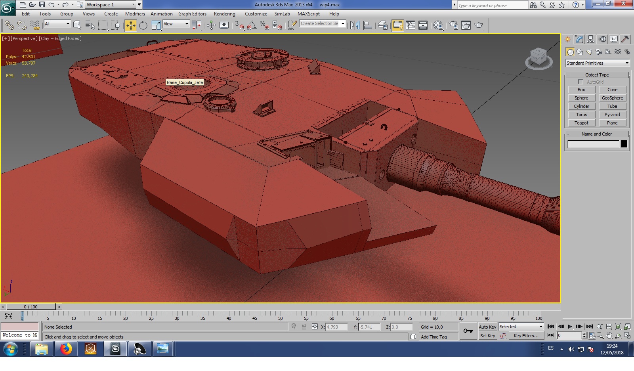Image resolution: width=634 pixels, height=371 pixels.
Task: Activate the Select and Move tool
Action: 130,25
